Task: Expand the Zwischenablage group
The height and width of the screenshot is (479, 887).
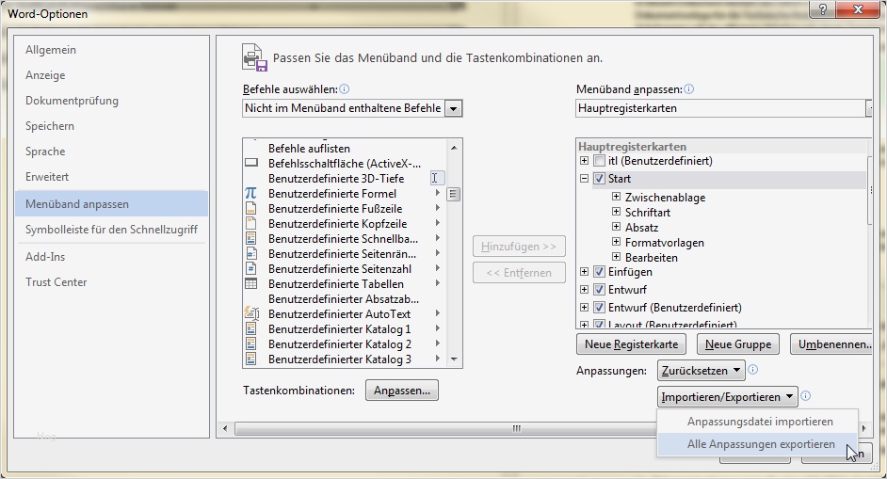Action: [616, 197]
